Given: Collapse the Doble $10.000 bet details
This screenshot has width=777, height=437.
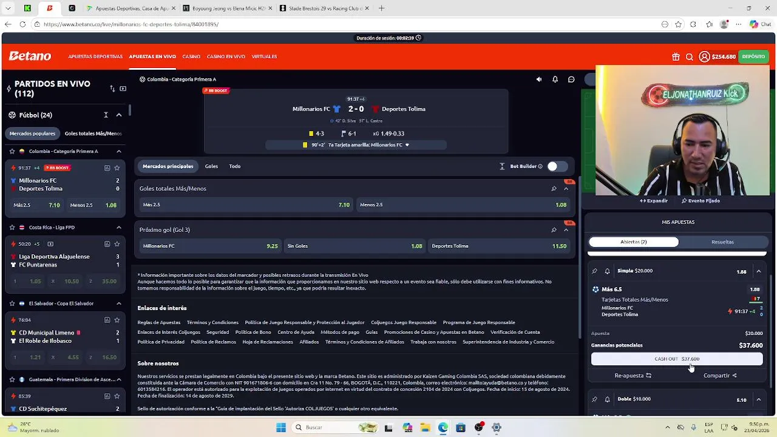Looking at the screenshot, I should [x=759, y=399].
